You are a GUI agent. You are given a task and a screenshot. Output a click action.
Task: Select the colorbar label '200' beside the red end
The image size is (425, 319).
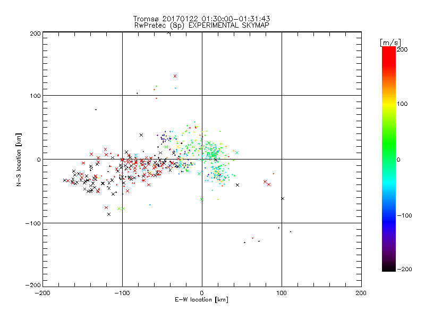pos(402,49)
